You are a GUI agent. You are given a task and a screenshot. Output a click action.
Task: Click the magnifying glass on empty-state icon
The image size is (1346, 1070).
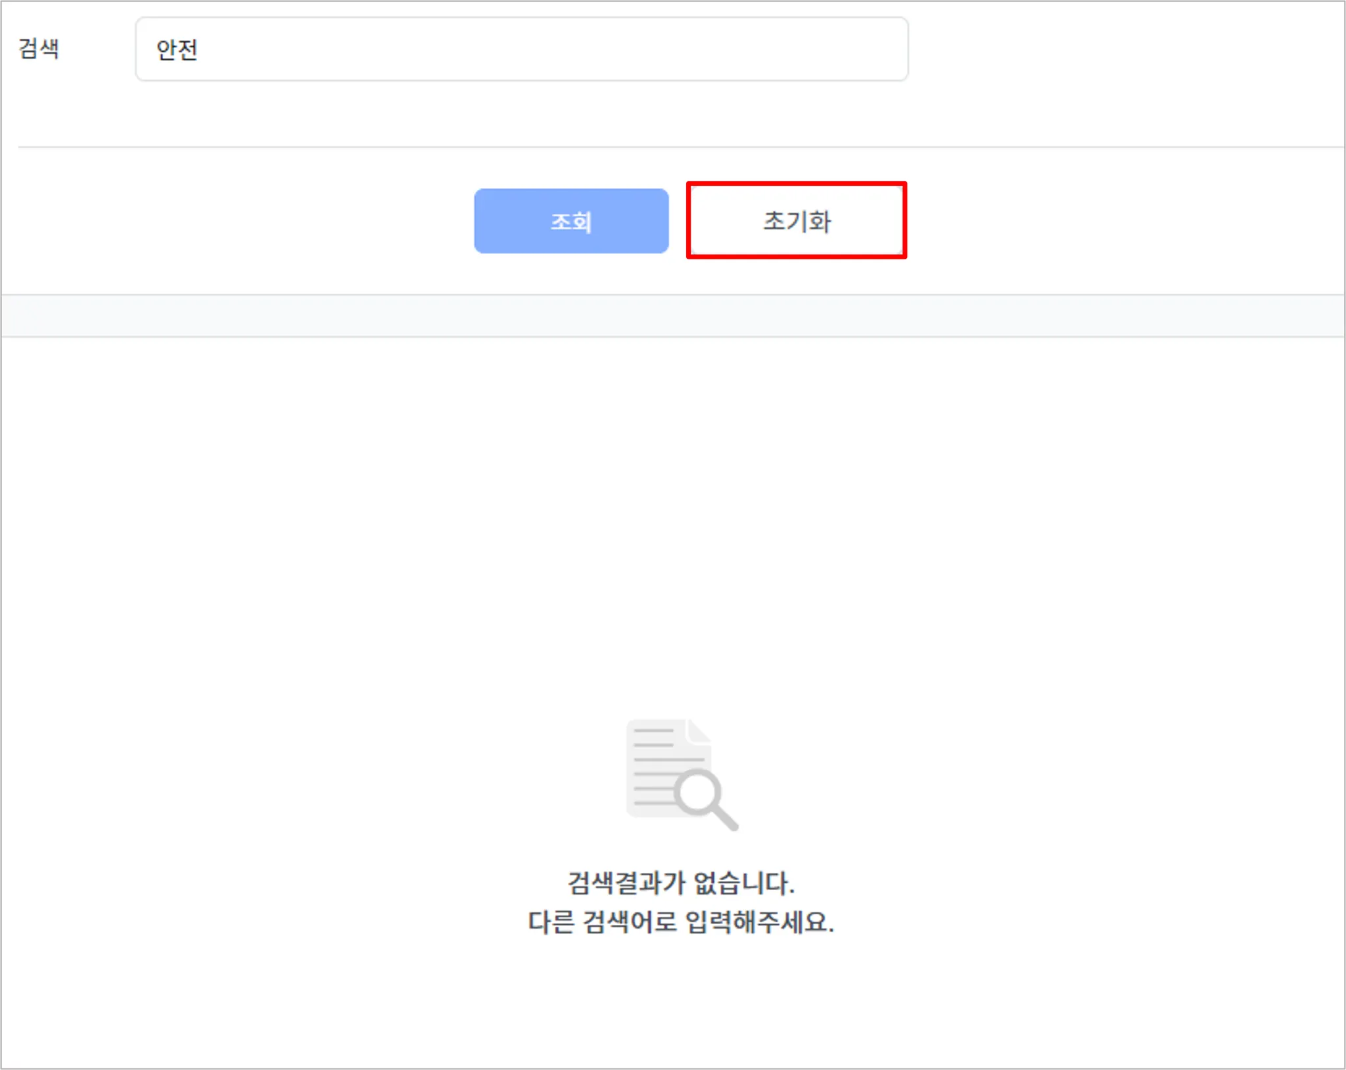[699, 791]
